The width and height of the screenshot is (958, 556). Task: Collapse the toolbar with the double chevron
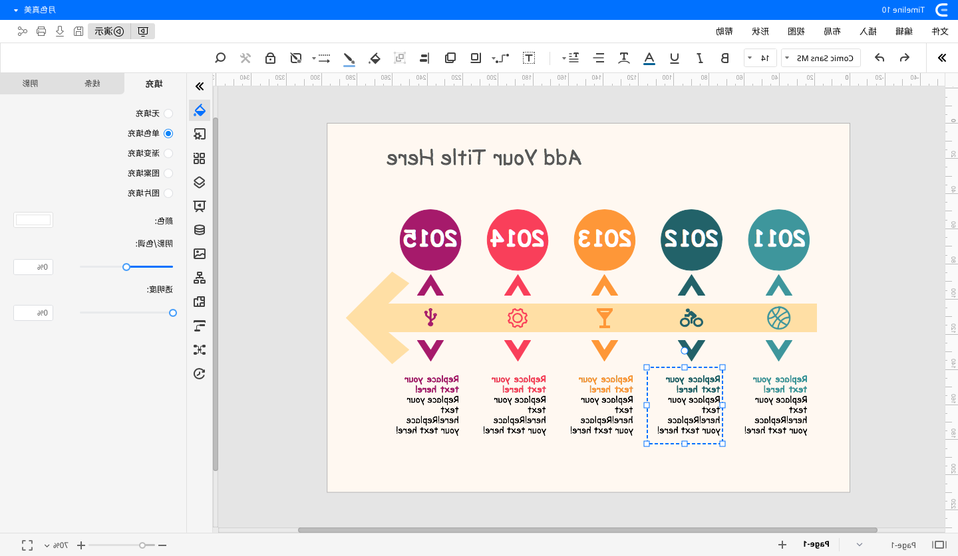[942, 58]
